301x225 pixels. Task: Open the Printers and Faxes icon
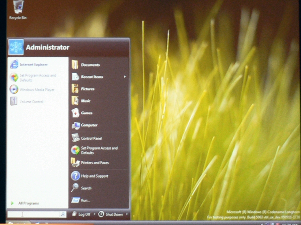pyautogui.click(x=75, y=162)
